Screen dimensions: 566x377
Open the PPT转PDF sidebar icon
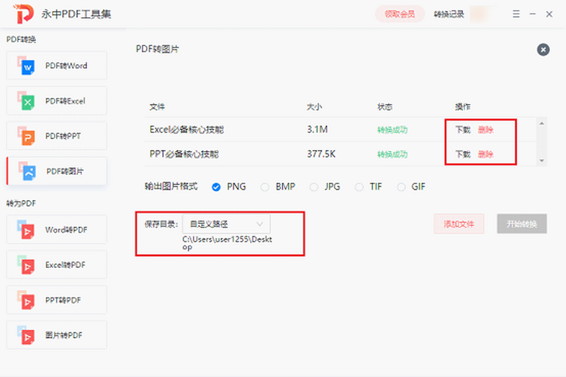(x=26, y=300)
